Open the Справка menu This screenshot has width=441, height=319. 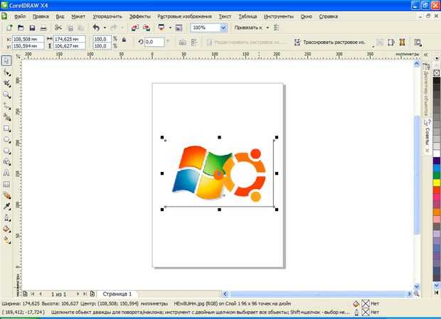[x=329, y=16]
